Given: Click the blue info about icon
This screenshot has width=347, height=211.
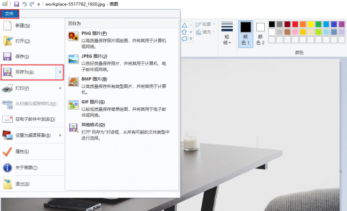Looking at the screenshot, I should [7, 168].
